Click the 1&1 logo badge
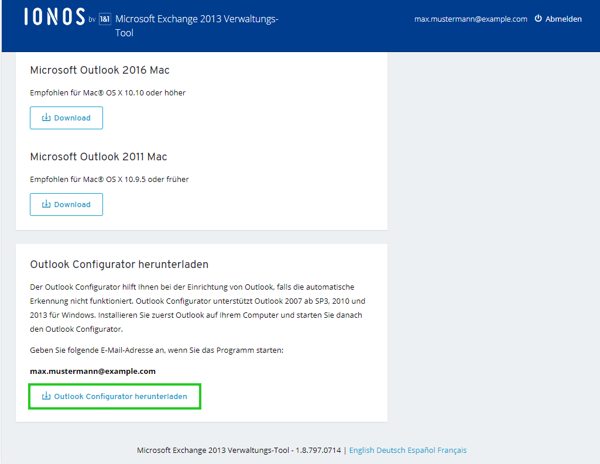 click(x=105, y=19)
